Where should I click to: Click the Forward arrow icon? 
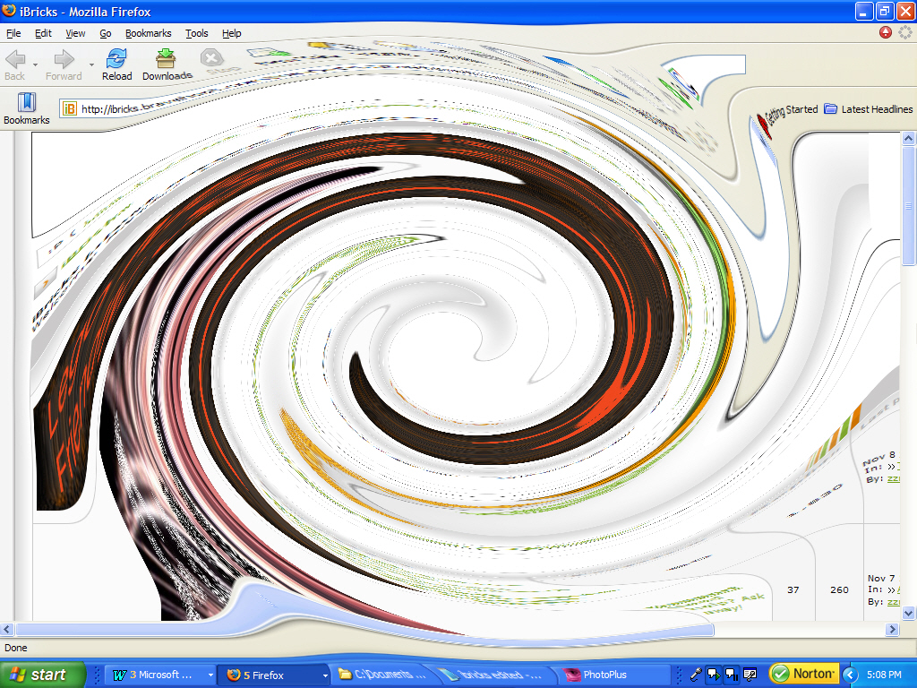pos(64,58)
